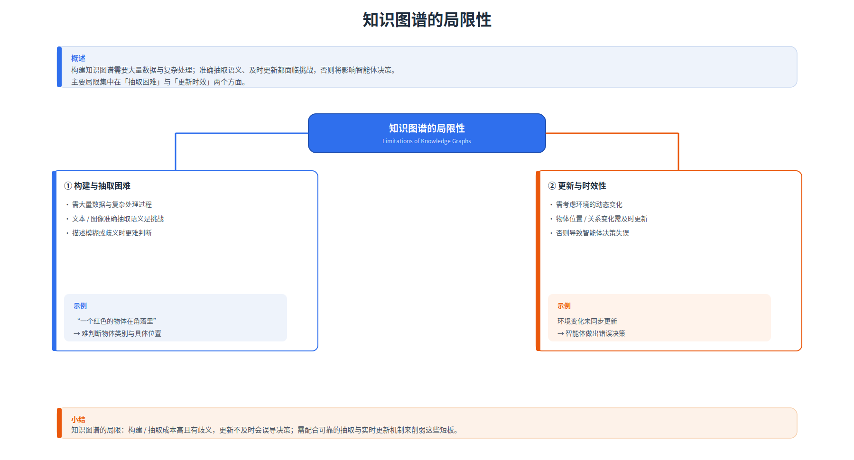Click the page title 知识图谱的局限性
Viewport: 854px width, 460px height.
[427, 20]
